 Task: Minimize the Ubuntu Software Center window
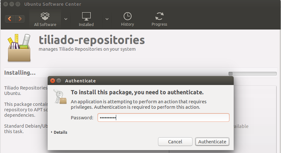coord(12,4)
